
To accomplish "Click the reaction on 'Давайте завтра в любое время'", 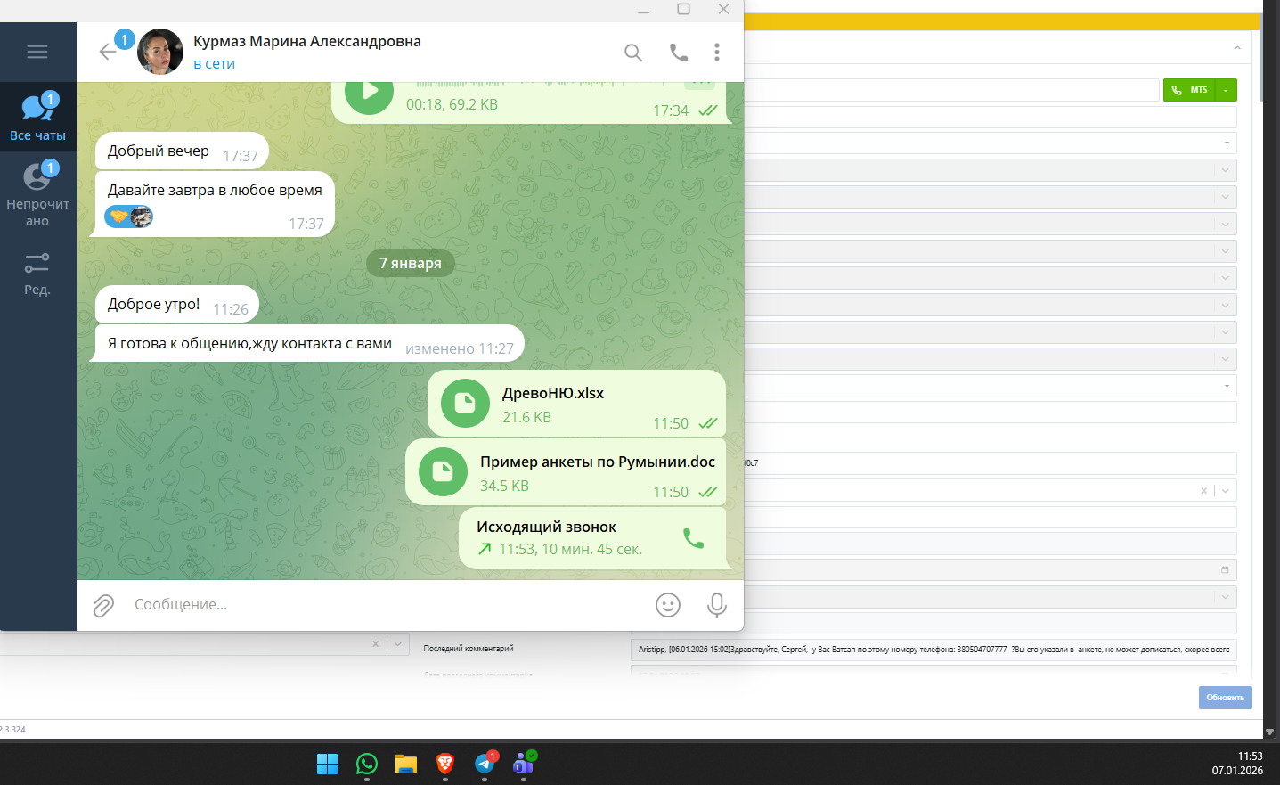I will click(x=129, y=217).
